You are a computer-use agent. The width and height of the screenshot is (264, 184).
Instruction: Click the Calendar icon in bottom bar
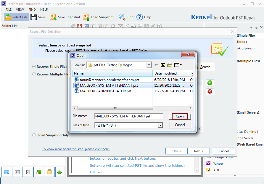pyautogui.click(x=7, y=172)
